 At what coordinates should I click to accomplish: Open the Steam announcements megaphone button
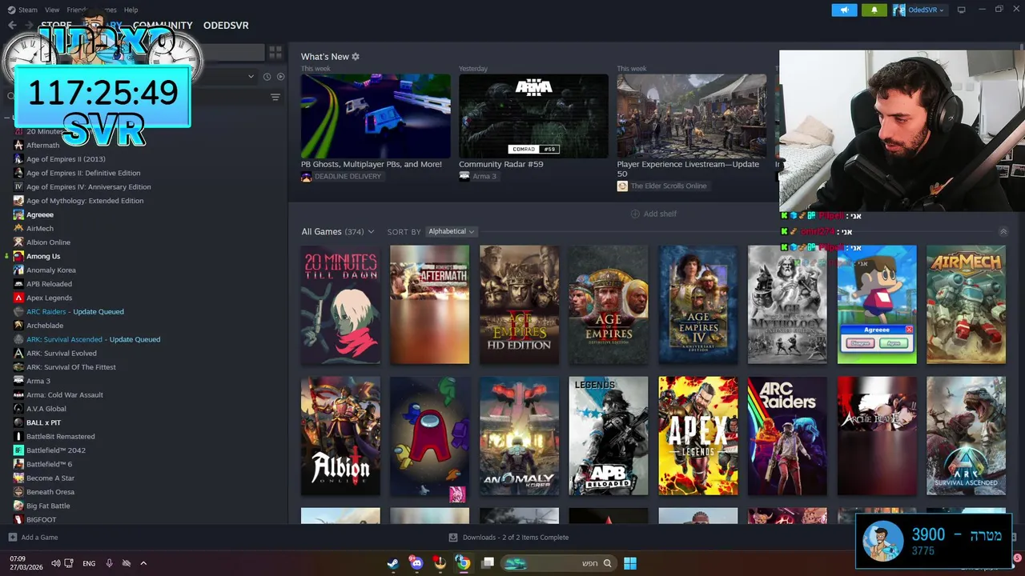point(844,10)
